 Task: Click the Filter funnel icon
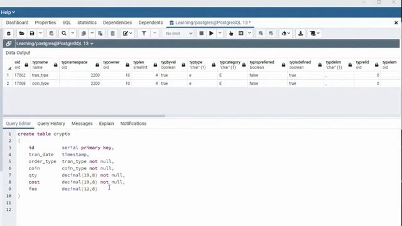click(144, 33)
